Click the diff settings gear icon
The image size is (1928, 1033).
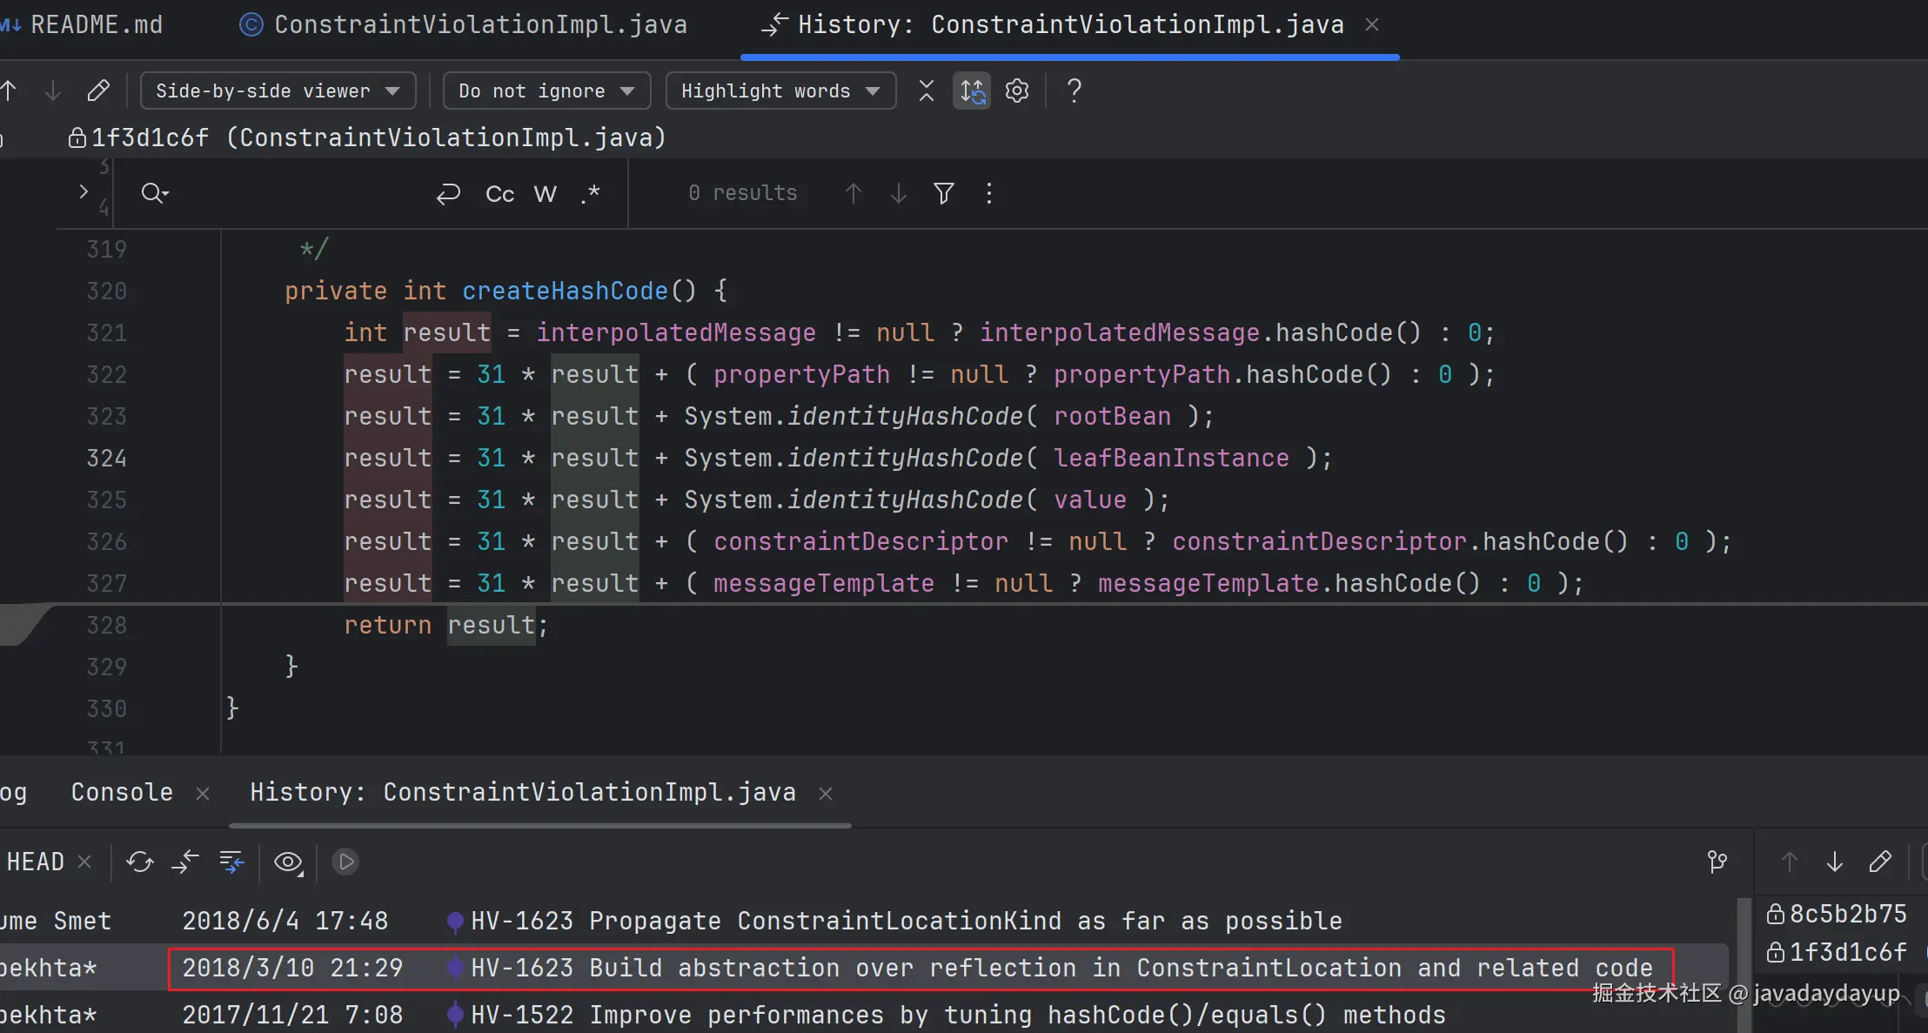pyautogui.click(x=1016, y=91)
